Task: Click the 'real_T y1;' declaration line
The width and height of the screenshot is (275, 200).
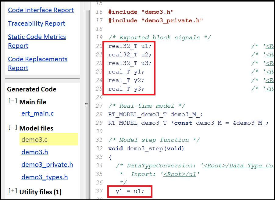Action: pos(126,72)
